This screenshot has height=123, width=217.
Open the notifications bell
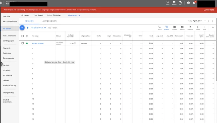pyautogui.click(x=194, y=3)
